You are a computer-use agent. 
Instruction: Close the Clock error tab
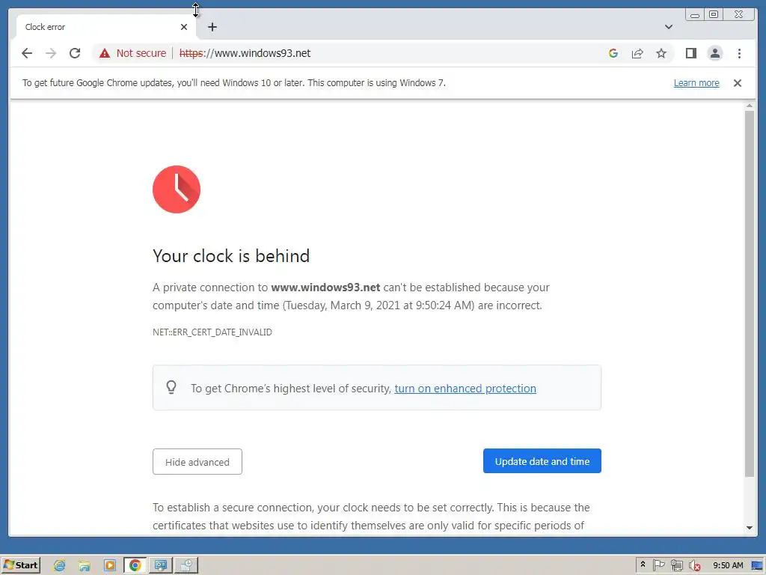(x=184, y=27)
